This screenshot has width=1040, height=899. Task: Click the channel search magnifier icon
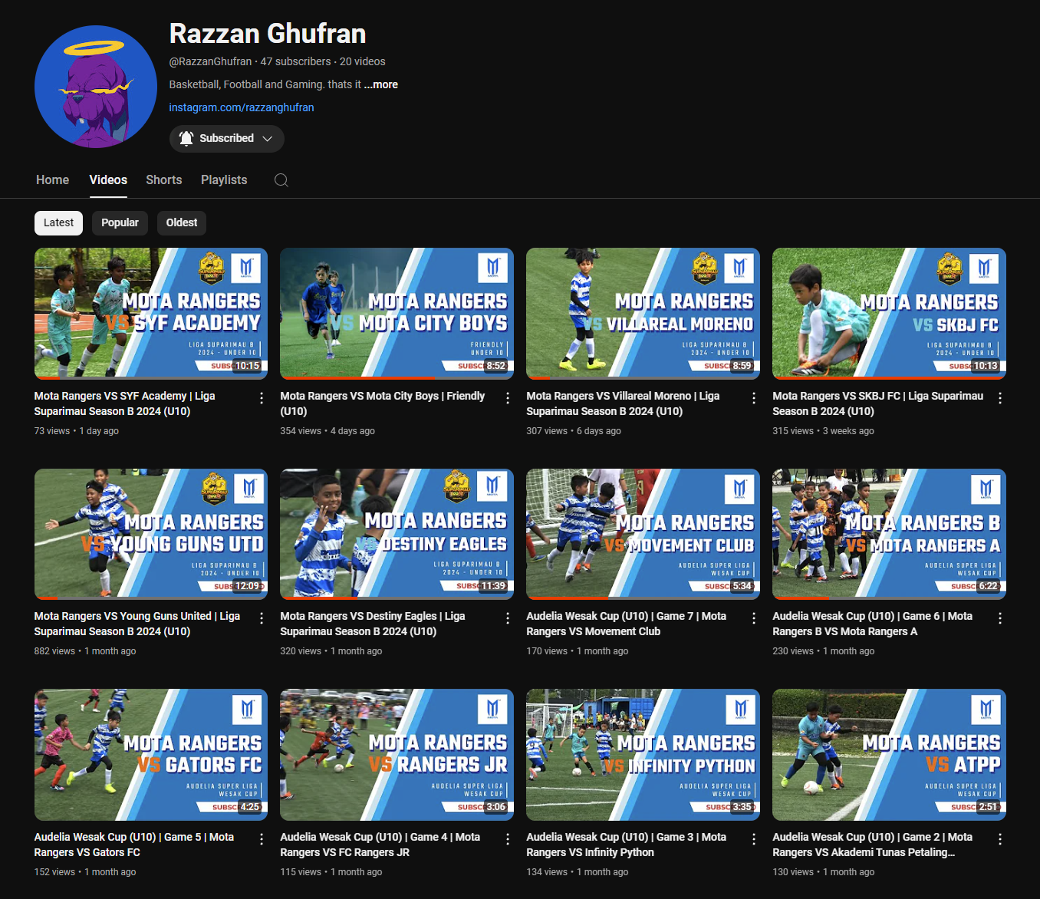281,180
